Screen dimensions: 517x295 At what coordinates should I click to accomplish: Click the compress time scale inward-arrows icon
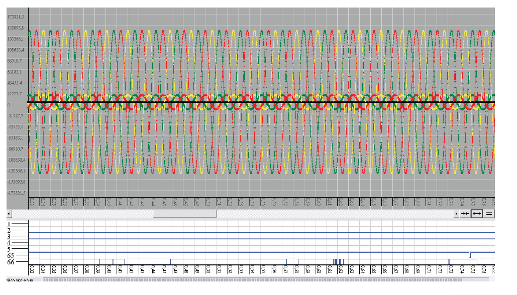(x=465, y=214)
